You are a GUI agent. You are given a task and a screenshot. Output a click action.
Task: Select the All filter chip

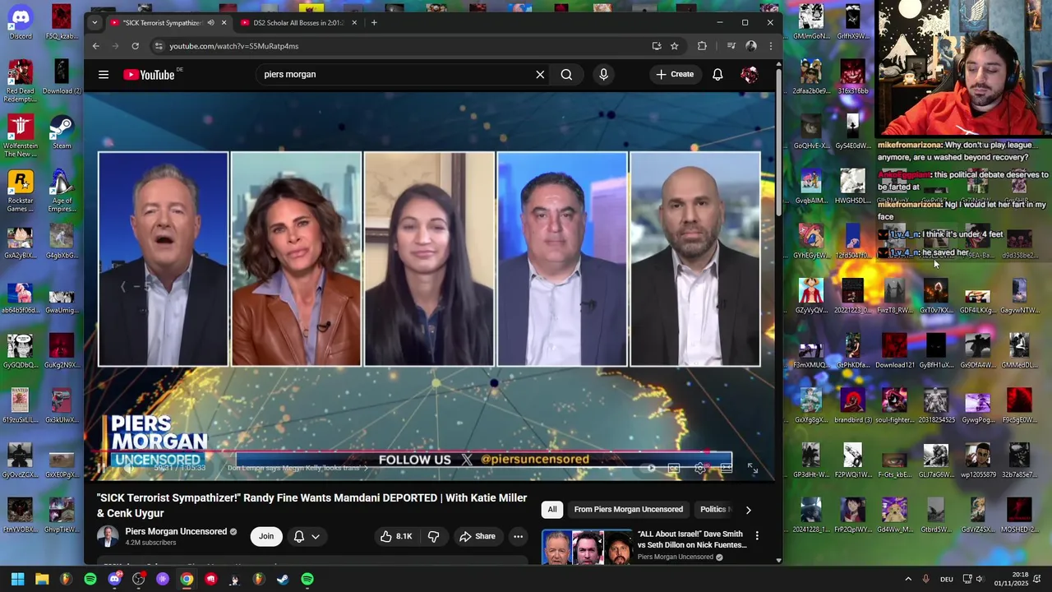[x=552, y=510]
